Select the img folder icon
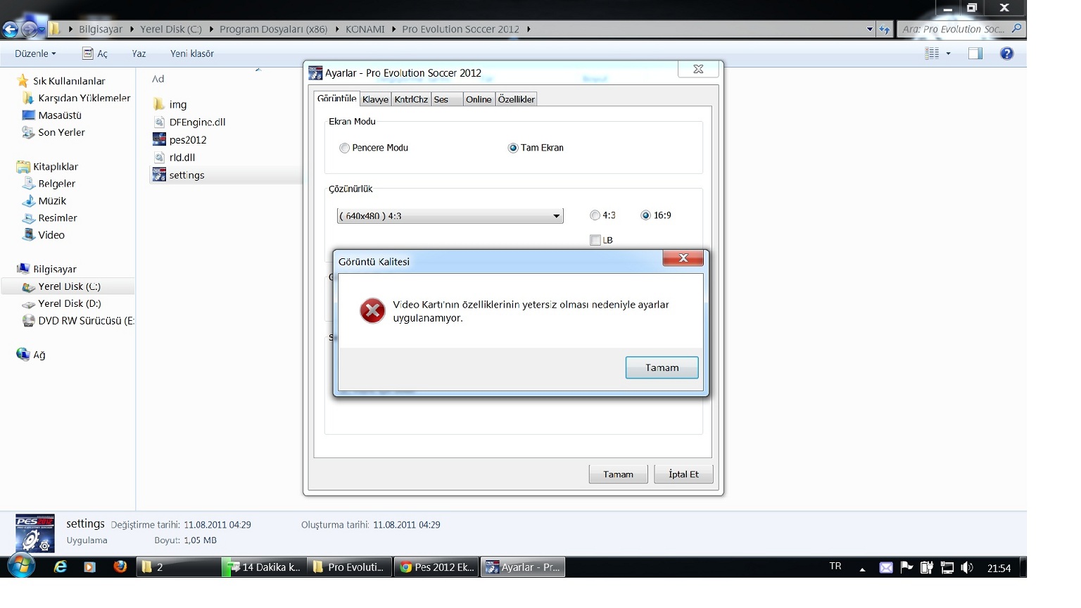The width and height of the screenshot is (1081, 608). coord(159,104)
